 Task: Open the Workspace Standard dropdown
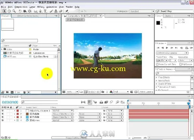click(x=142, y=11)
